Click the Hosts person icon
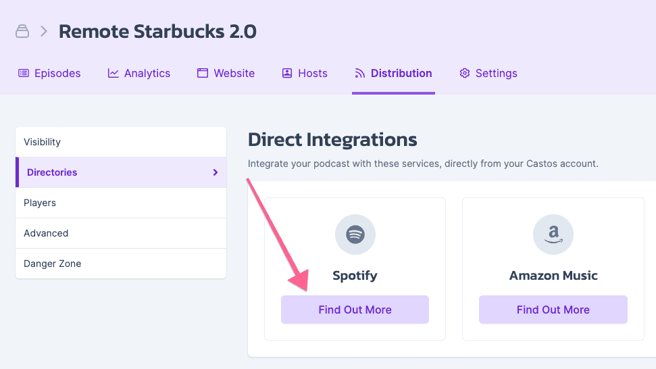The image size is (656, 369). coord(287,73)
